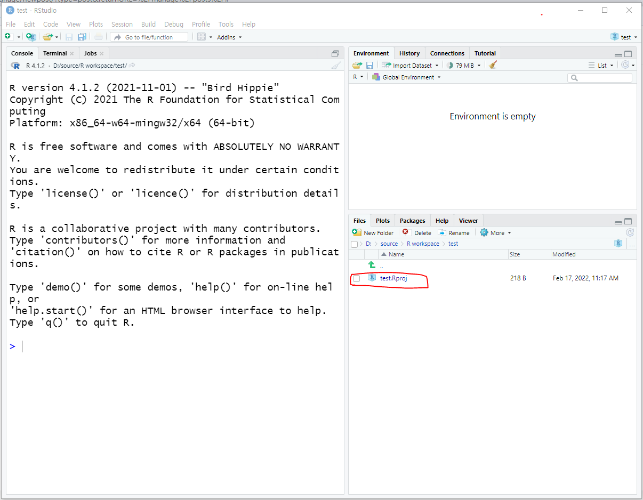Click the refresh file listing icon
The height and width of the screenshot is (500, 643).
630,232
